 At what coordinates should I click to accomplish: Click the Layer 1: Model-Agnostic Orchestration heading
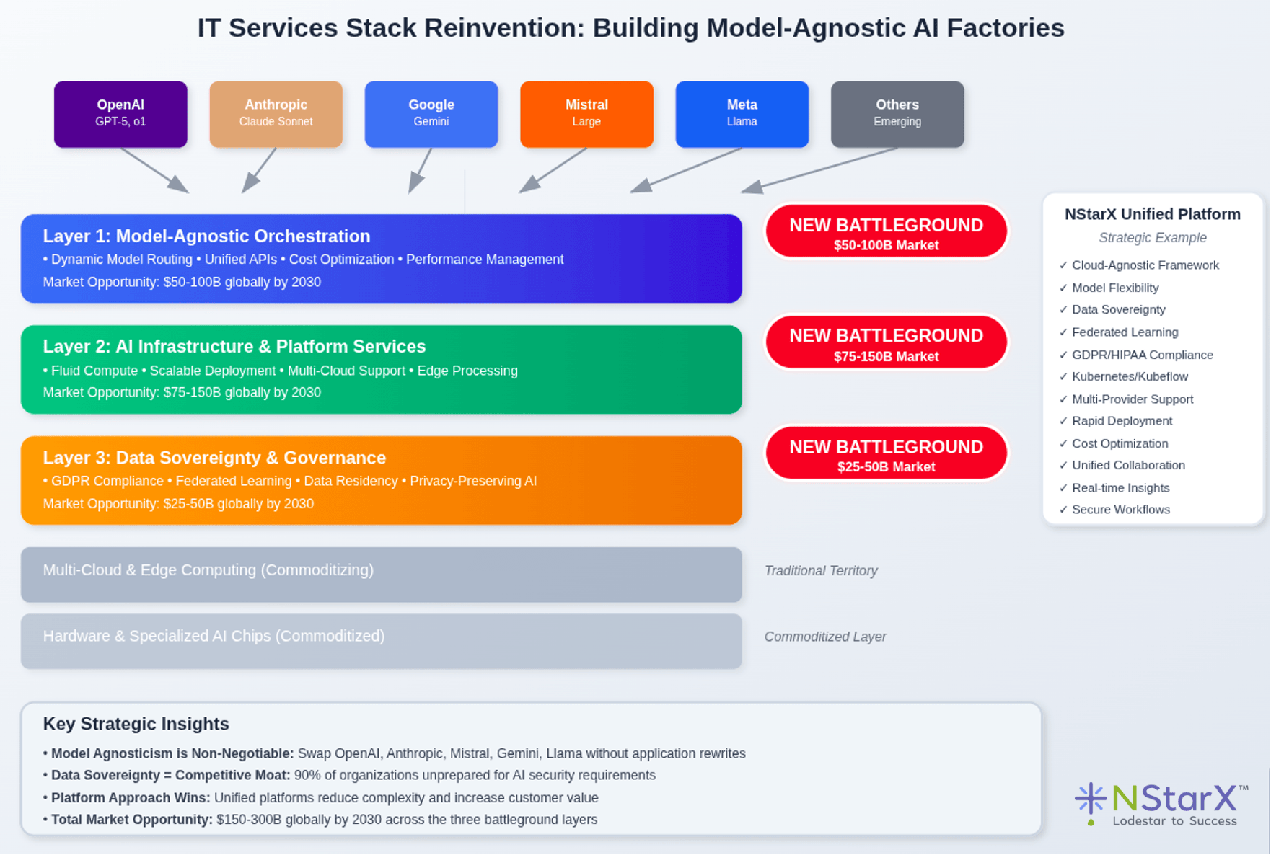(206, 236)
